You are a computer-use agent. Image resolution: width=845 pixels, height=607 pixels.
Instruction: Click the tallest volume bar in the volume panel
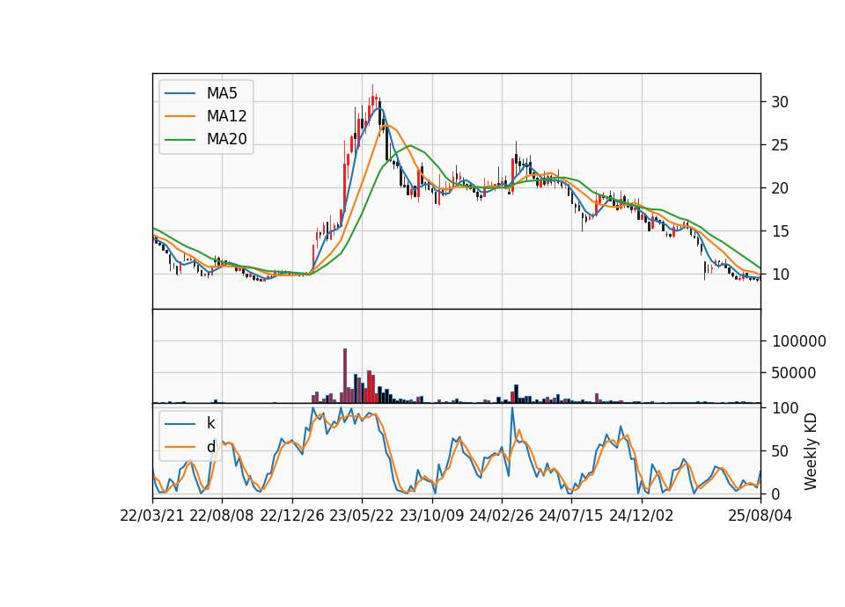[345, 376]
